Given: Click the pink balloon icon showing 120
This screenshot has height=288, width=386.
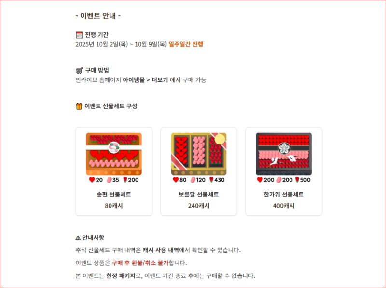Looking at the screenshot, I should tap(193, 180).
